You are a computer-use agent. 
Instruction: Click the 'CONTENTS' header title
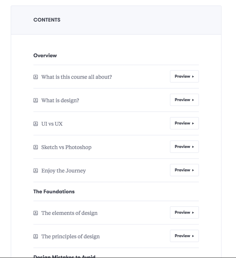(47, 20)
